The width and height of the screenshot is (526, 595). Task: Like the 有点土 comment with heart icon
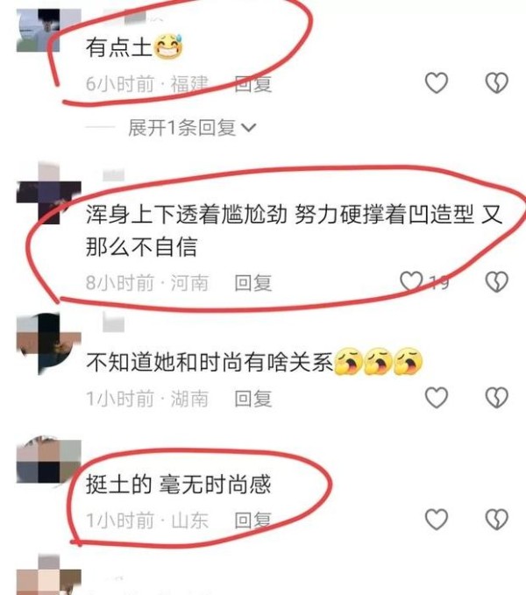tap(436, 82)
